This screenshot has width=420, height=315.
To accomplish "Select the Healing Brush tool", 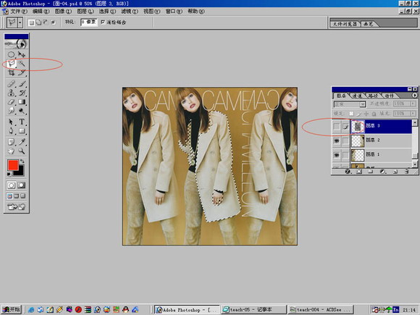I will click(x=11, y=84).
